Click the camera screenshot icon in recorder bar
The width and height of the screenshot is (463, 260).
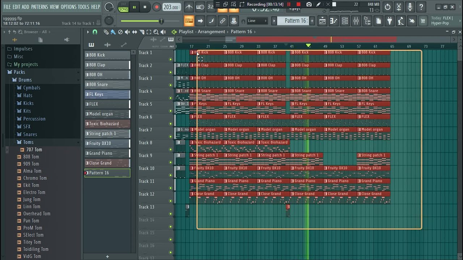click(x=309, y=4)
